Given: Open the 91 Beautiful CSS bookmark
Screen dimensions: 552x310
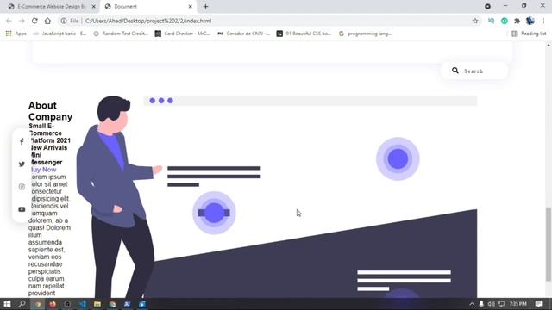Looking at the screenshot, I should point(304,34).
